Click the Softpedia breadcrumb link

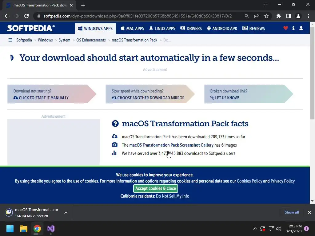click(x=24, y=40)
